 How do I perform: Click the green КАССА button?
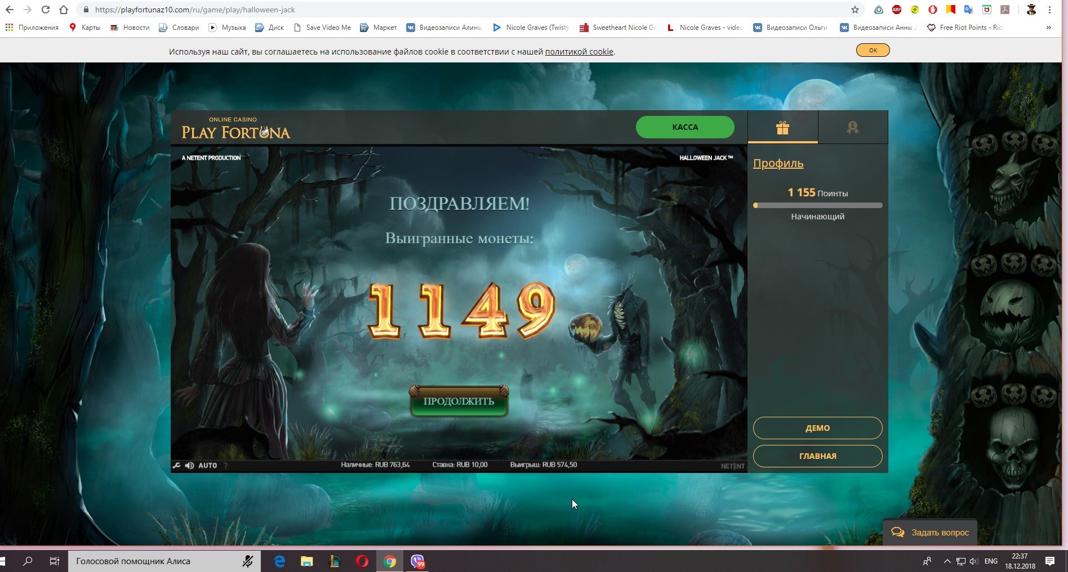[x=684, y=127]
